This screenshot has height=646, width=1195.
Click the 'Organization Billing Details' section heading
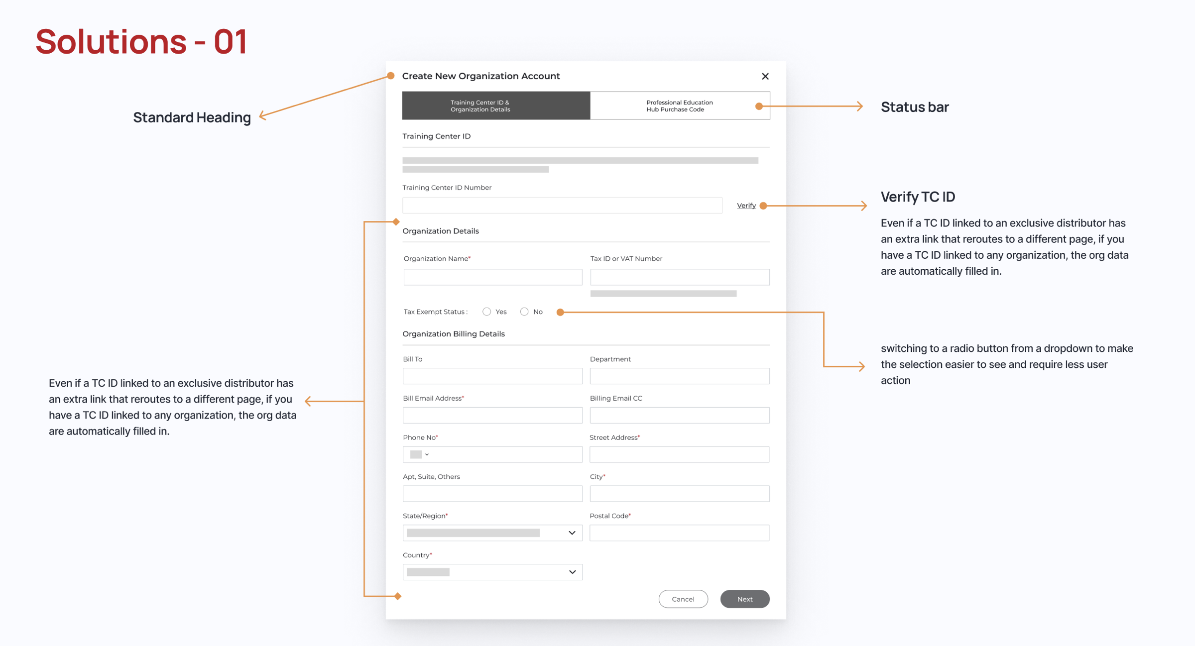tap(454, 334)
